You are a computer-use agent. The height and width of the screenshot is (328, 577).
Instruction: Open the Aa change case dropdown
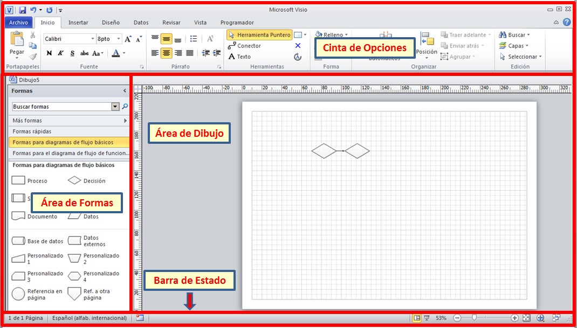tap(98, 53)
